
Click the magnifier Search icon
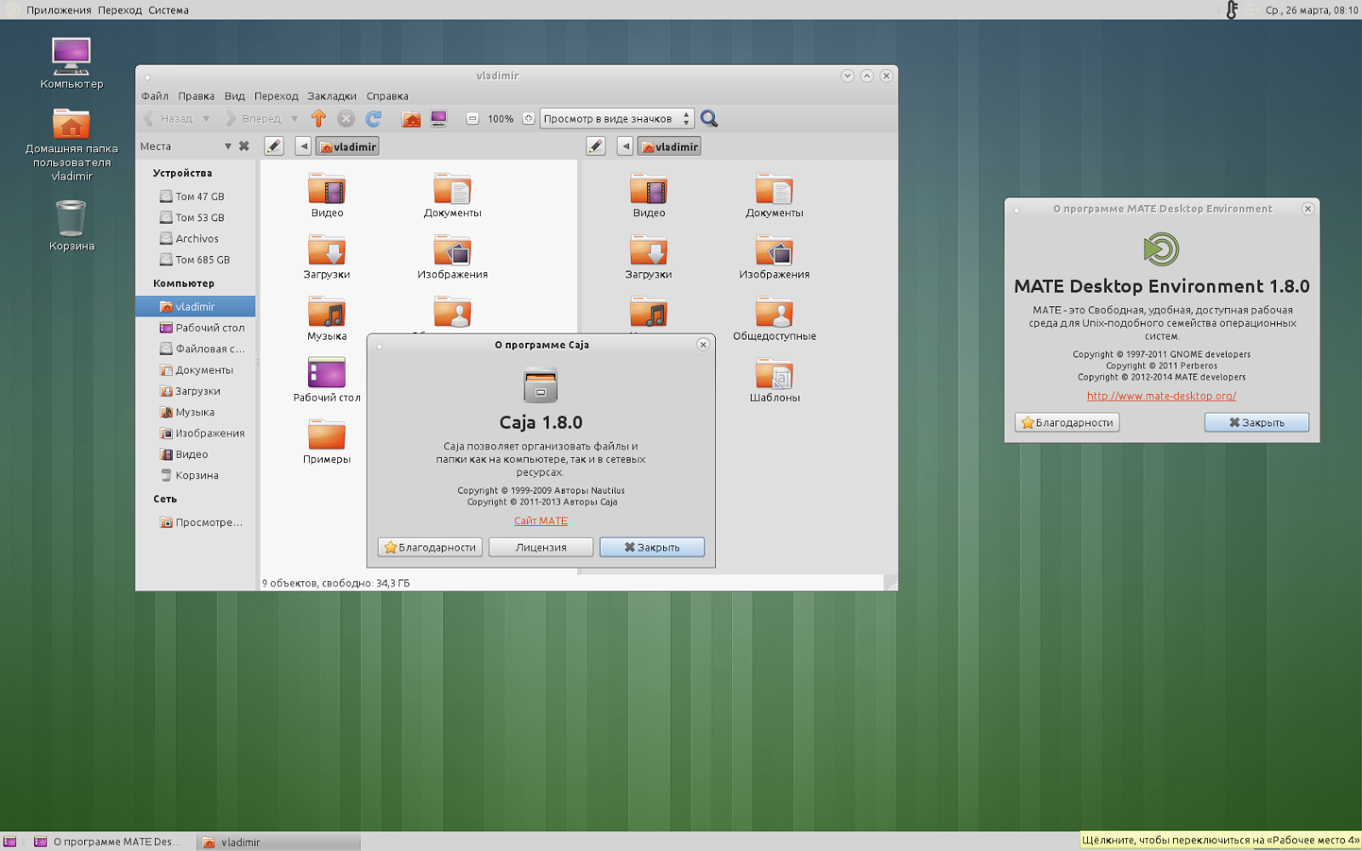pyautogui.click(x=709, y=118)
